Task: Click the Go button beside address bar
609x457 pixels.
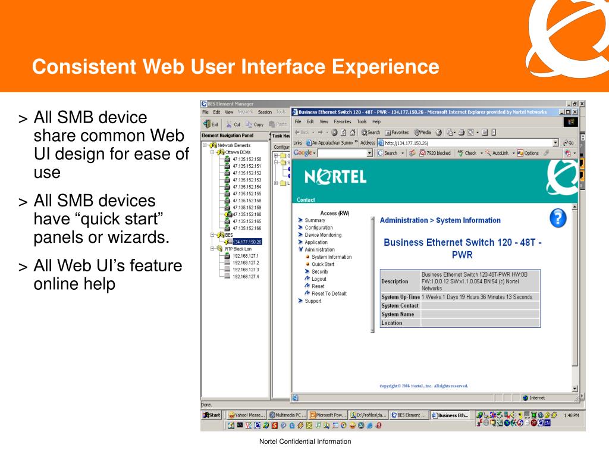Action: [x=569, y=143]
